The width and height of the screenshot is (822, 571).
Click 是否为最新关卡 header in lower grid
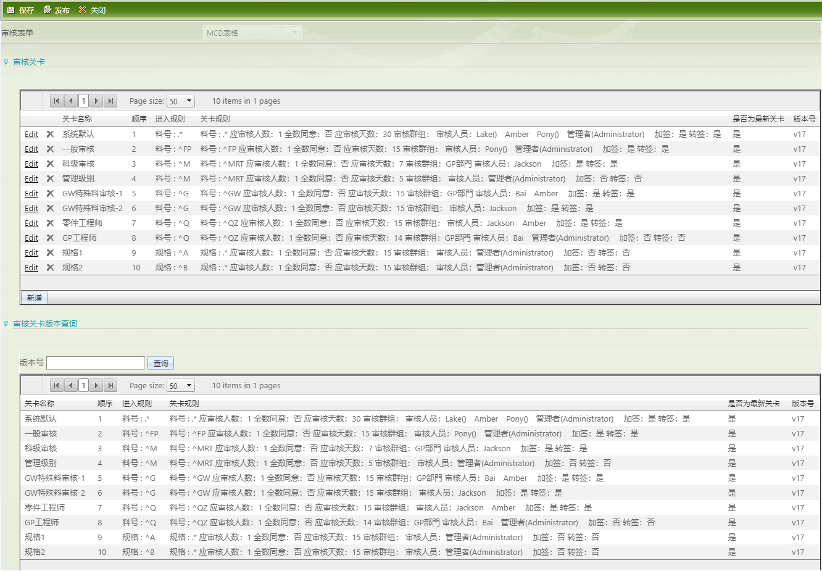click(753, 403)
